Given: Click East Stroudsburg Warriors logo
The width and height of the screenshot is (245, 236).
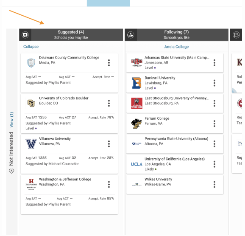Looking at the screenshot, I should tap(136, 103).
